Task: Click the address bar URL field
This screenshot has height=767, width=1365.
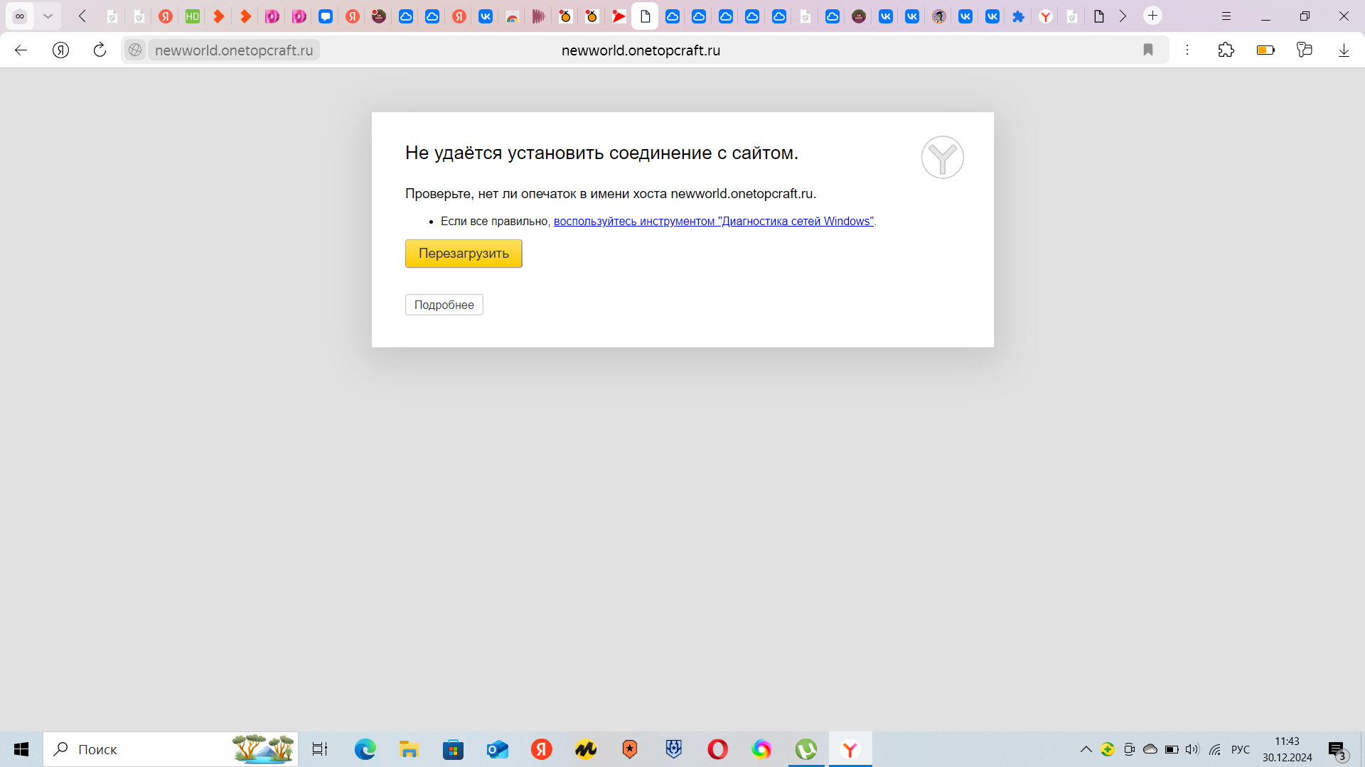Action: (x=640, y=50)
